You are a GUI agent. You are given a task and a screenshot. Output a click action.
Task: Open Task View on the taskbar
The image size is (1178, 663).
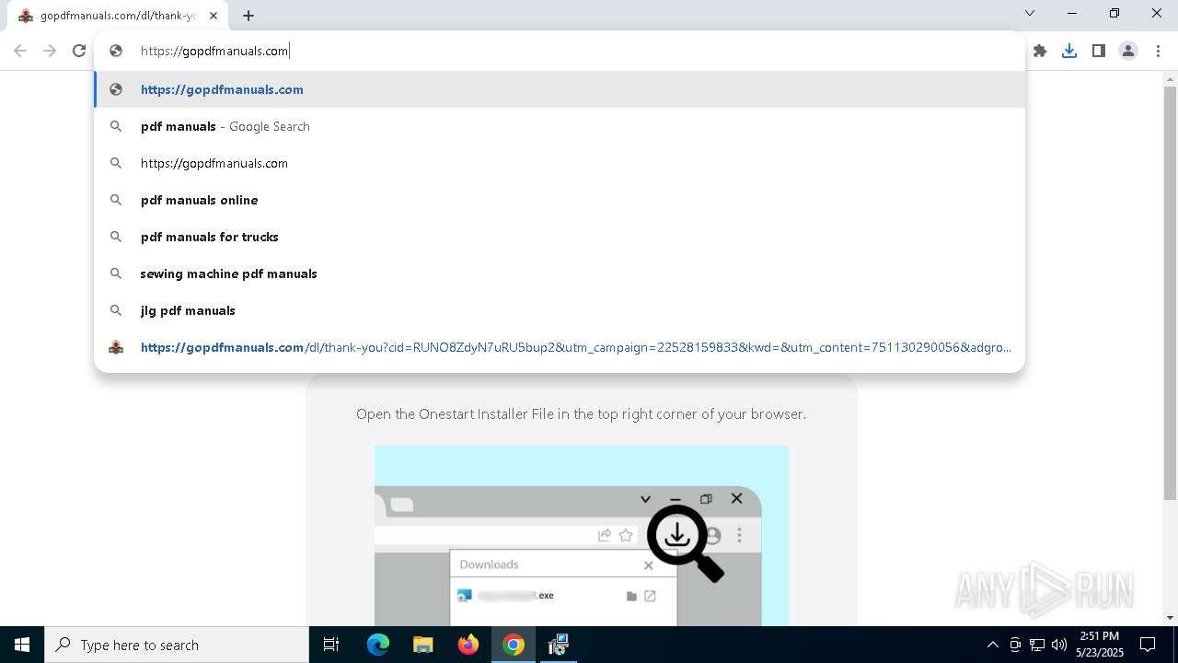click(x=331, y=645)
